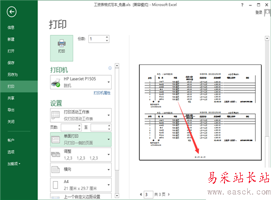Go back using the circled arrow
Screen dimensions: 271x200
pos(11,12)
